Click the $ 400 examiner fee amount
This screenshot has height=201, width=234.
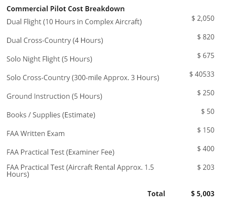click(206, 149)
